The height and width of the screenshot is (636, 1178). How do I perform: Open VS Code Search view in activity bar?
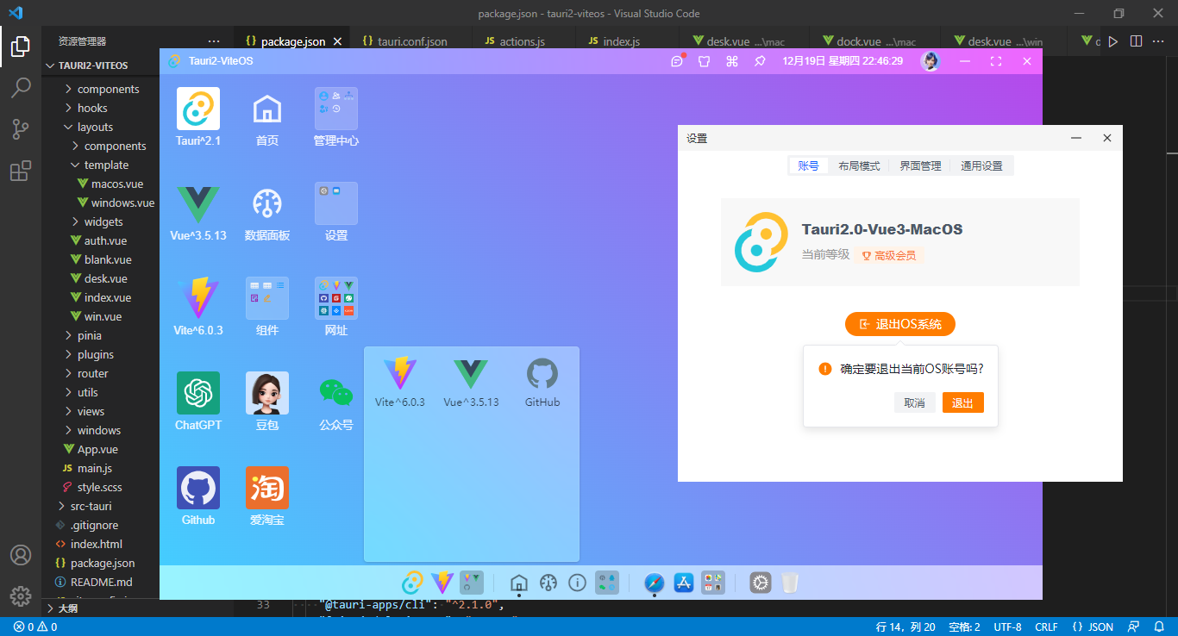coord(21,87)
